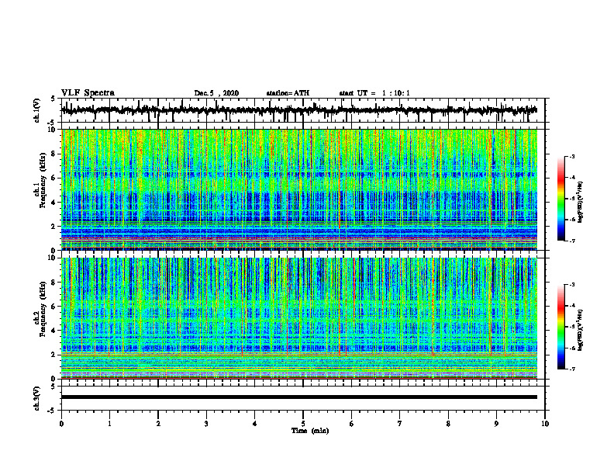
Task: Click the ch.1 voltage waveform trace
Action: click(298, 110)
